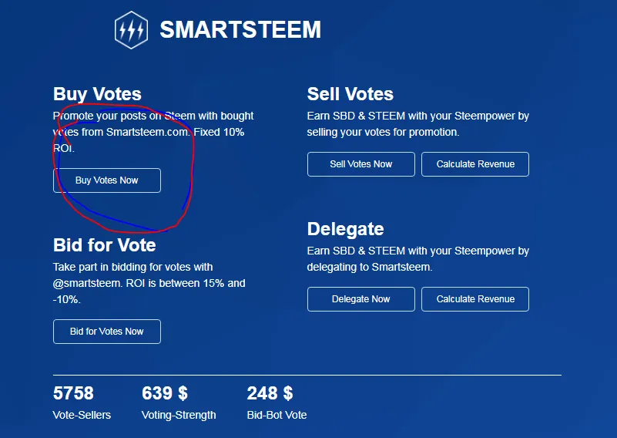Click the Sell Votes heading
This screenshot has height=438, width=617.
(x=350, y=94)
